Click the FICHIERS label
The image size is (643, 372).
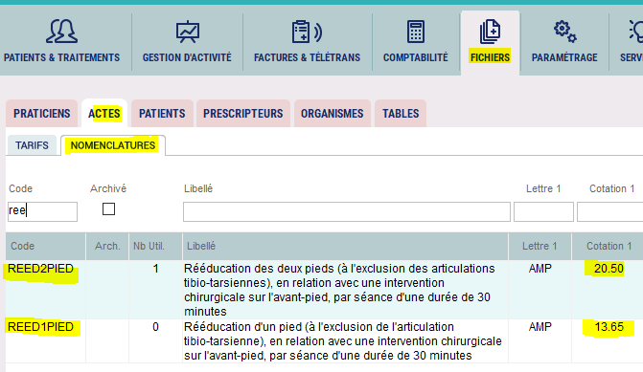490,57
